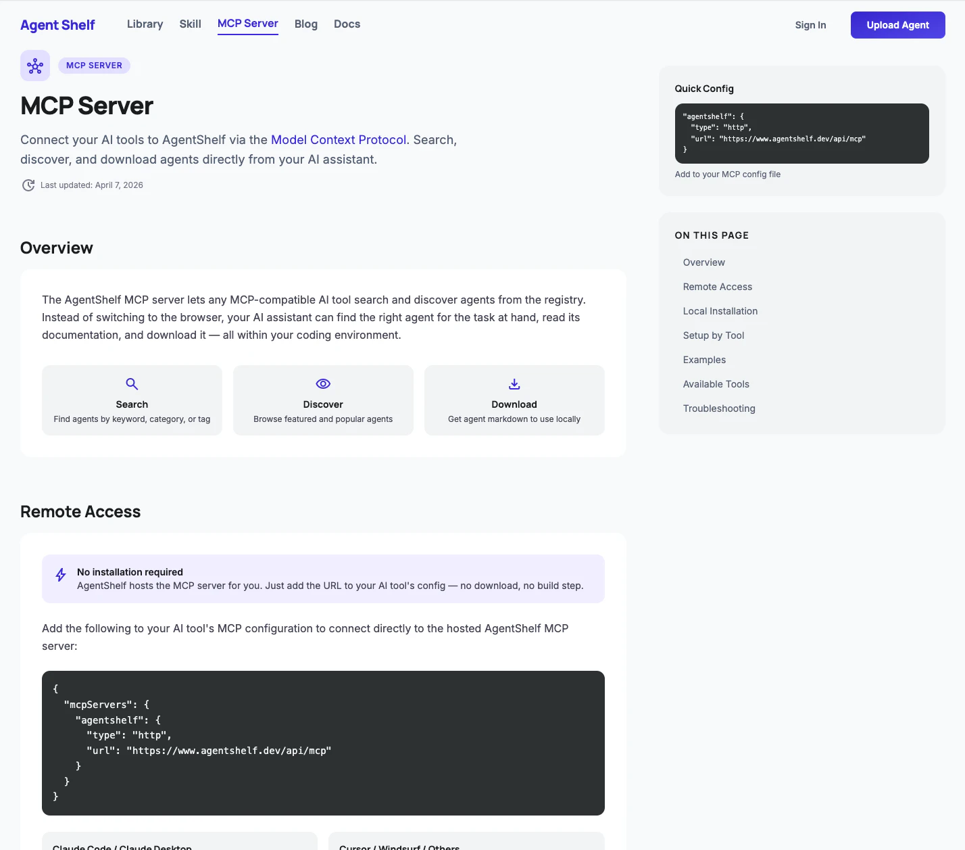The height and width of the screenshot is (850, 965).
Task: Click 'Last updated: April 7, 2026' text
Action: (92, 185)
